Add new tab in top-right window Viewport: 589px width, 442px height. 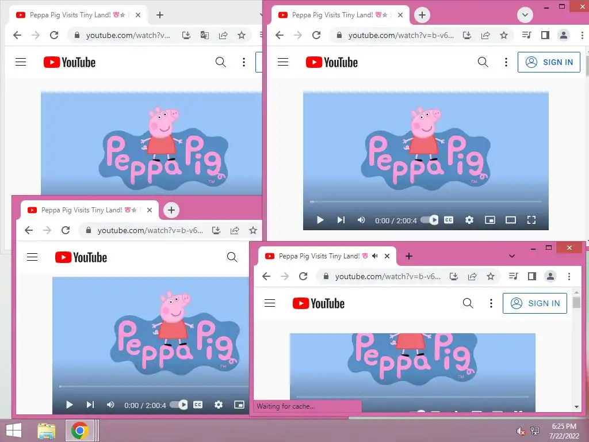point(422,15)
